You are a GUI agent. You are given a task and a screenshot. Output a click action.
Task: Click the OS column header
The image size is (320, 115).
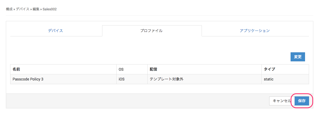tap(121, 69)
